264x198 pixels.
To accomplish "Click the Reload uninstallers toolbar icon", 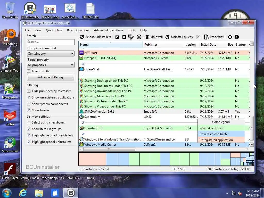I will [x=82, y=37].
